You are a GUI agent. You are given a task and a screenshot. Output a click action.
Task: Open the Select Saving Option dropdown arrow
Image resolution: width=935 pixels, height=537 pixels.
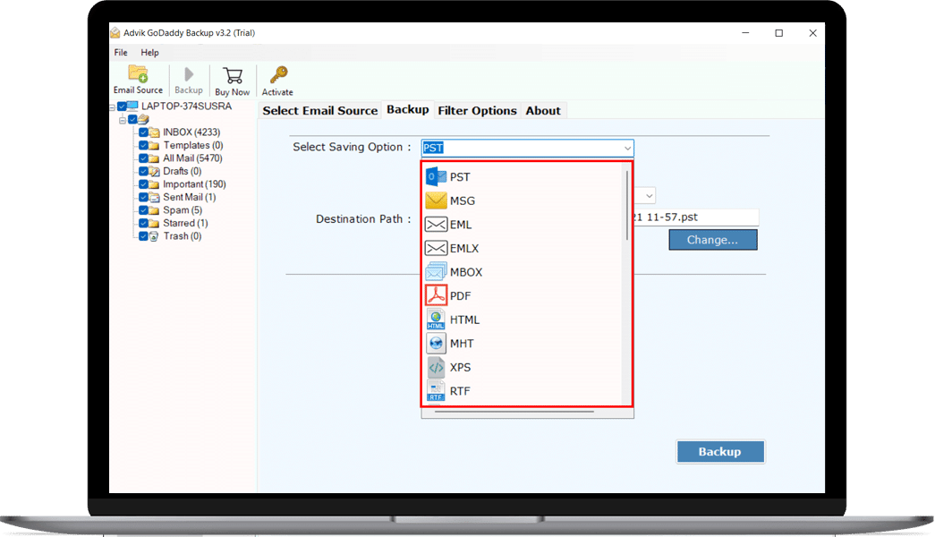pos(627,148)
